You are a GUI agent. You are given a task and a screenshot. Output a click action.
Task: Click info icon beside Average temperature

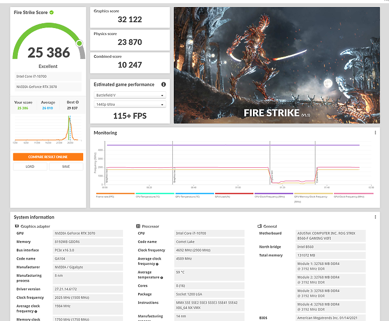[162, 278]
